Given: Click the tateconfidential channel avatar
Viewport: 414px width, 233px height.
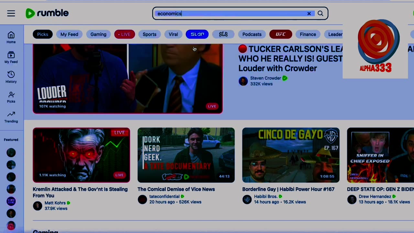Looking at the screenshot, I should click(x=142, y=199).
